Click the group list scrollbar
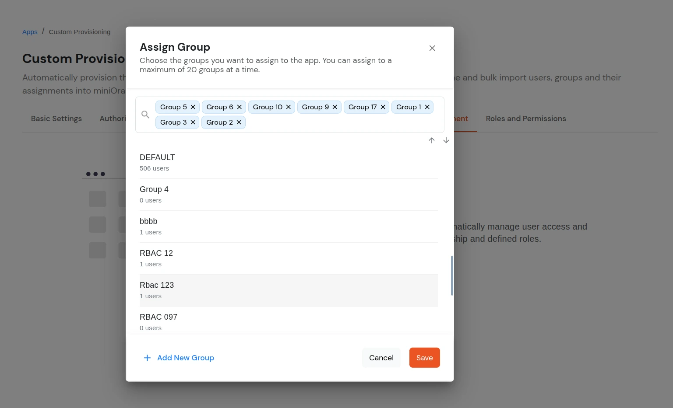This screenshot has height=408, width=673. coord(452,275)
